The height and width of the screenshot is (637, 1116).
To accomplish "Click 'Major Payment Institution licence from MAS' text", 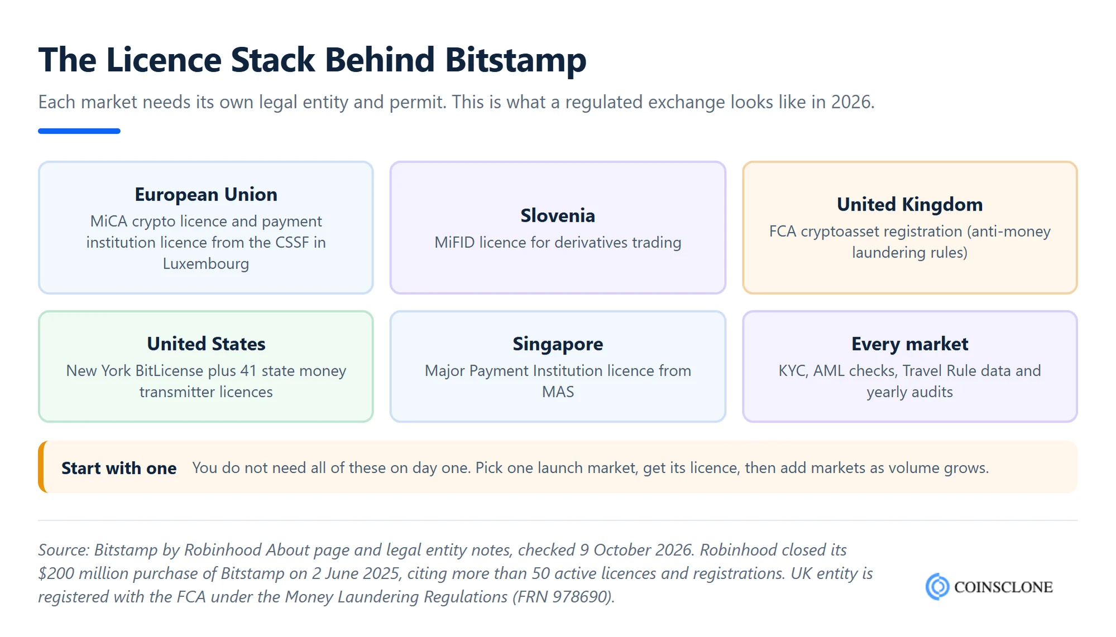I will click(x=558, y=381).
